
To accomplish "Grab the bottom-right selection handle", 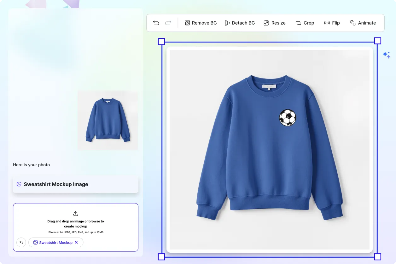I will tap(377, 257).
